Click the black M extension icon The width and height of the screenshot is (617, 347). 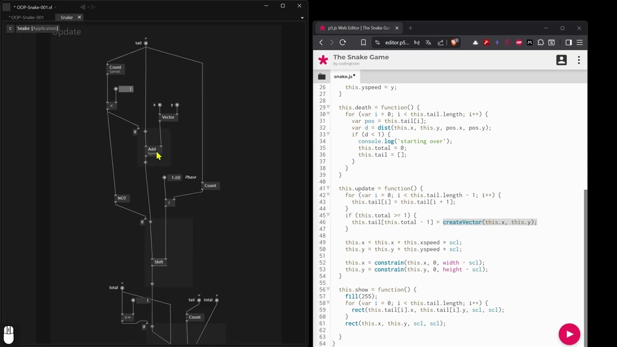point(530,42)
